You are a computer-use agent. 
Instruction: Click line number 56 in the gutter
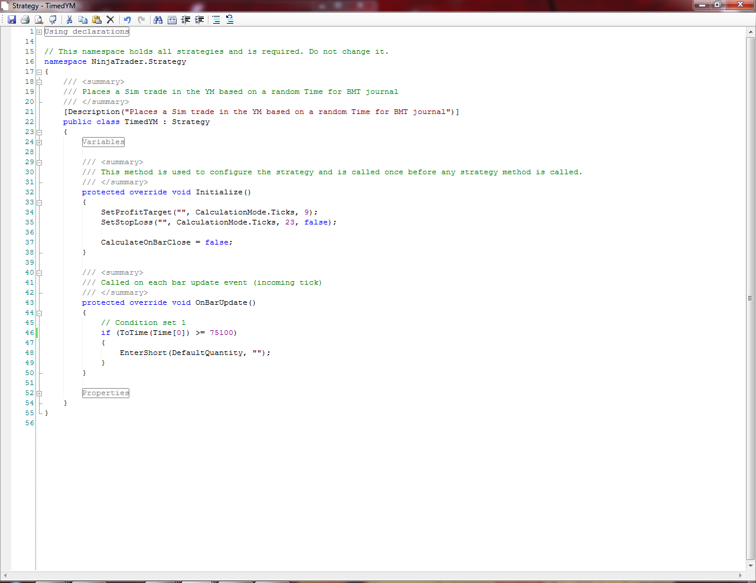30,424
